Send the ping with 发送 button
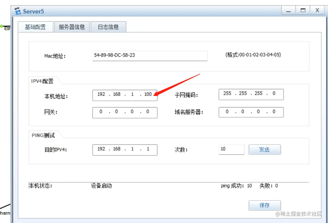The image size is (328, 223). [x=265, y=149]
